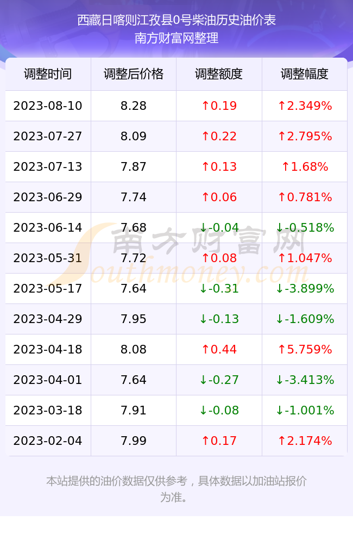Click the price 8.28 cell
This screenshot has height=533, width=353.
(134, 106)
